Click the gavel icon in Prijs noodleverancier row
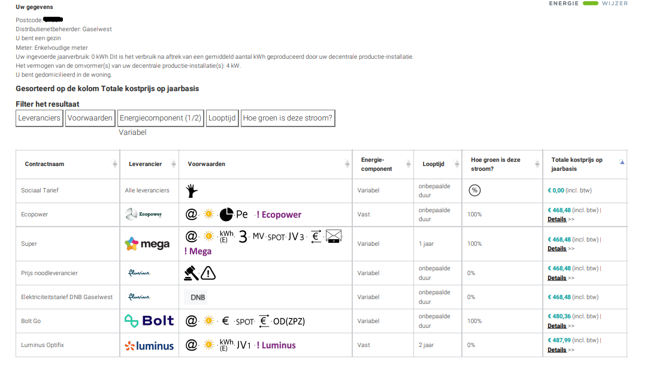This screenshot has height=380, width=647. [x=191, y=273]
